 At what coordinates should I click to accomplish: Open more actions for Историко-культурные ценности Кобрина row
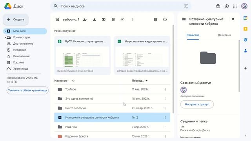pyautogui.click(x=165, y=117)
